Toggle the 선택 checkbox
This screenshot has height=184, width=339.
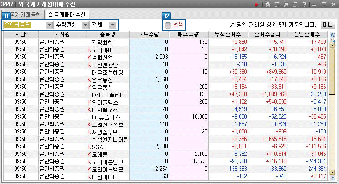168,25
